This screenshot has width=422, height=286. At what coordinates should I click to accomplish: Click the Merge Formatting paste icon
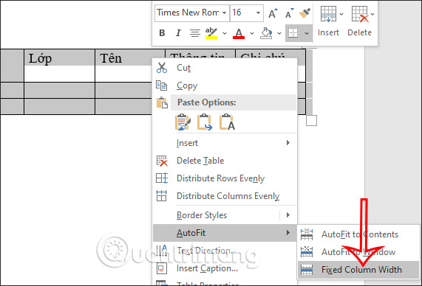click(x=205, y=122)
